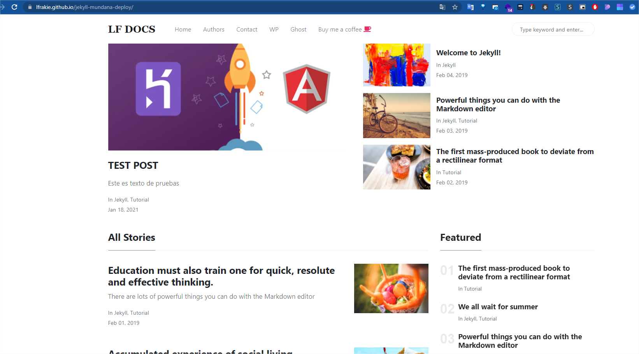Open featured story We all wait for summer
Viewport: 639px width, 354px height.
point(498,307)
